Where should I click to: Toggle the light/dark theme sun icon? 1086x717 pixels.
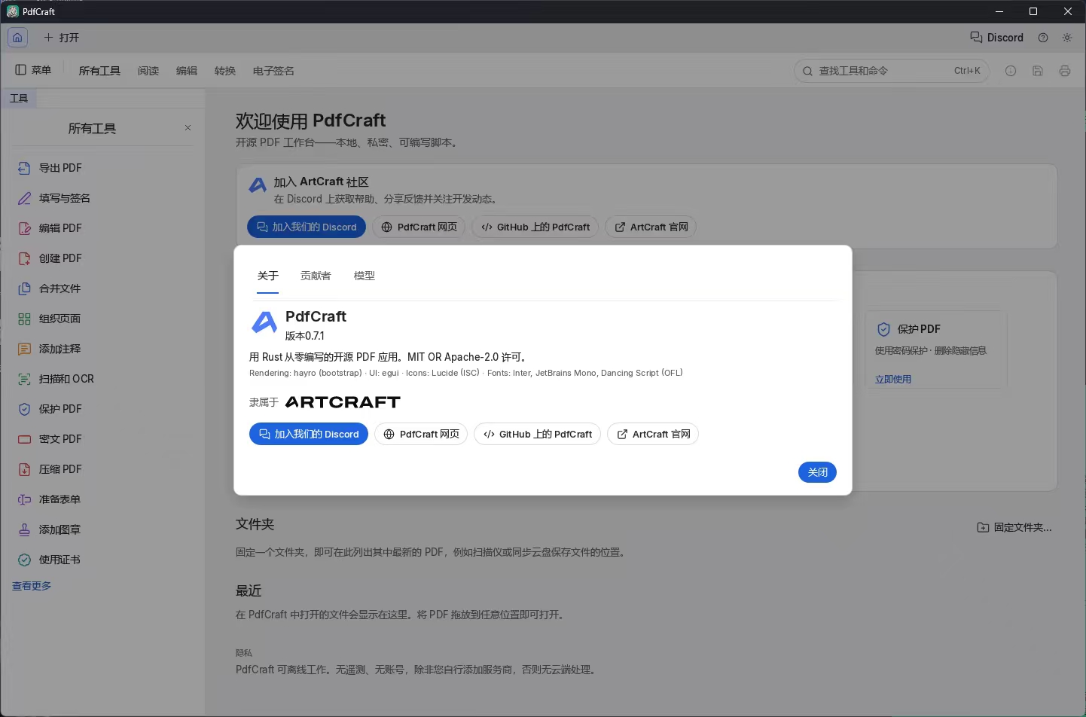1067,38
